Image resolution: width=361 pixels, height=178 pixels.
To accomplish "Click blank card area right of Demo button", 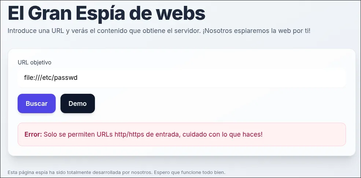I will coord(219,104).
